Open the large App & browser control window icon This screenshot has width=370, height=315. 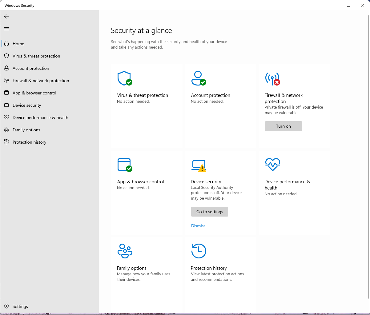pyautogui.click(x=125, y=165)
